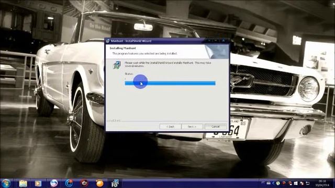335x188 pixels.
Task: Open the Windows Start menu orb
Action: (x=6, y=183)
